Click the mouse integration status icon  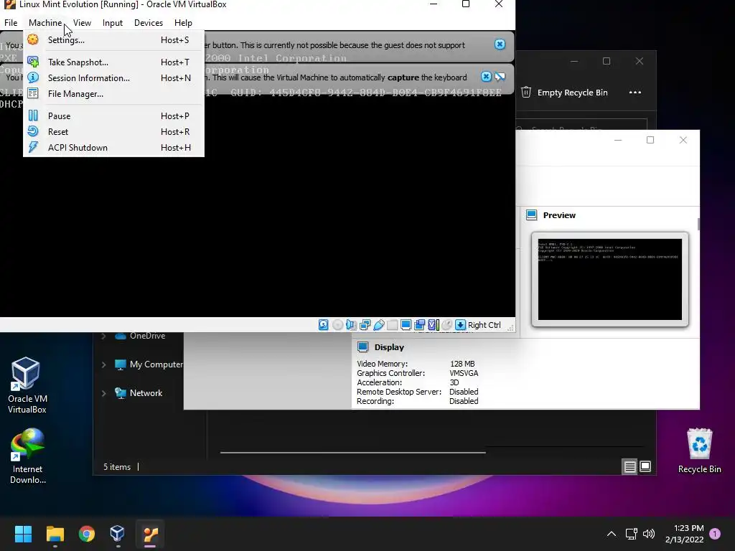(447, 325)
